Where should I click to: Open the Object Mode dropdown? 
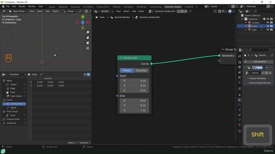pyautogui.click(x=18, y=12)
